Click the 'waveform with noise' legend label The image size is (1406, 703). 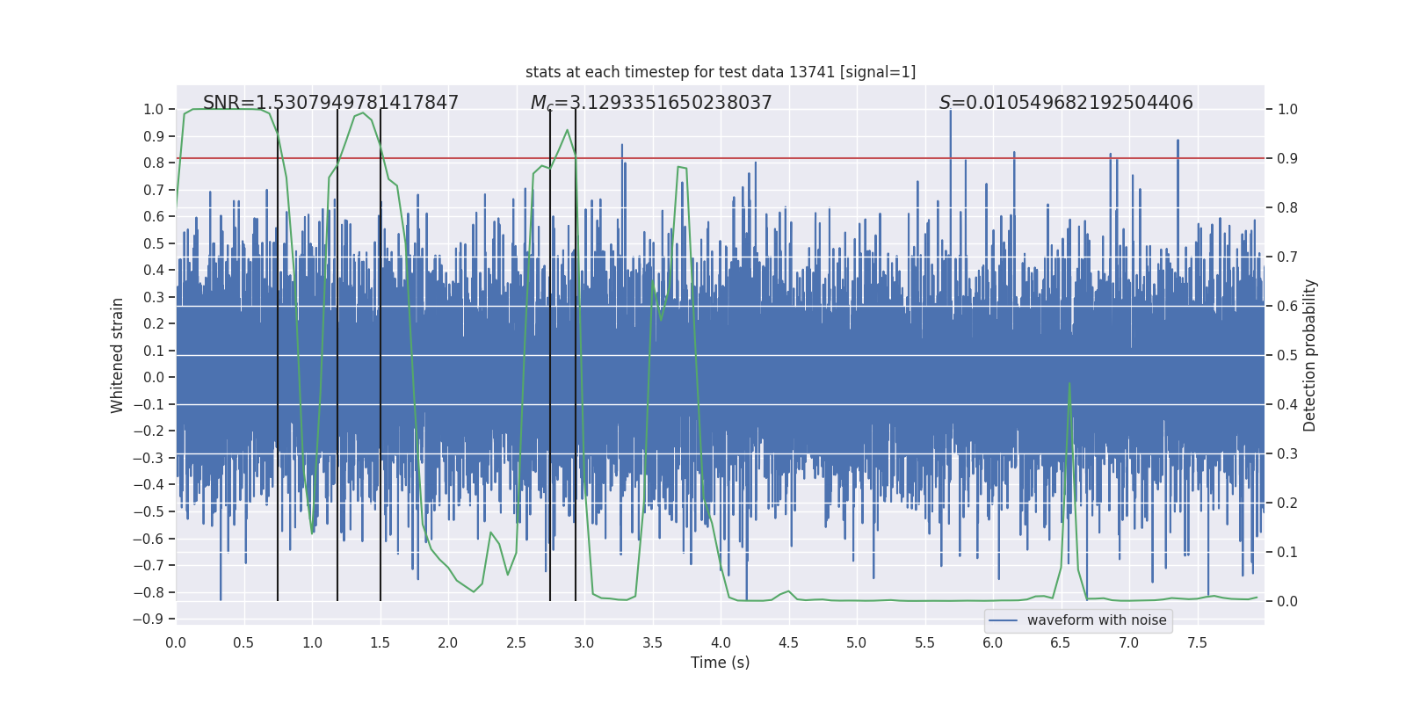[x=1096, y=620]
